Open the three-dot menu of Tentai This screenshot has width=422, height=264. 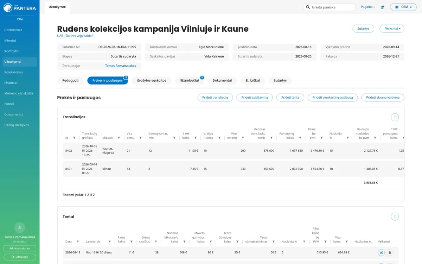point(395,217)
